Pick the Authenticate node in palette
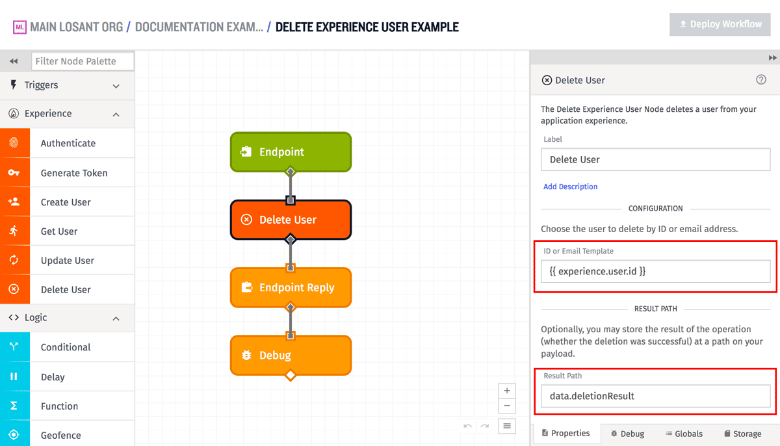The height and width of the screenshot is (446, 780). [67, 143]
